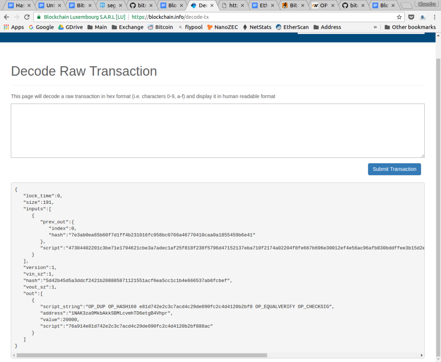The height and width of the screenshot is (362, 441).
Task: Expand the Main bookmarks folder
Action: point(97,27)
